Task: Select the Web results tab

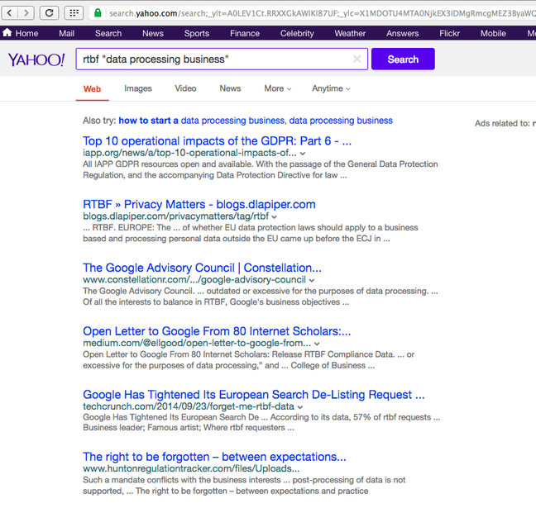Action: point(93,88)
